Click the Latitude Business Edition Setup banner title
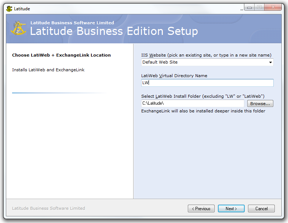This screenshot has width=288, height=223. click(x=114, y=31)
